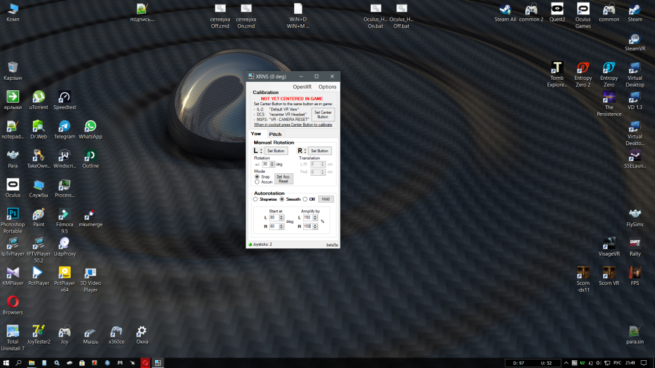Select the Total Uninstall 7 icon
655x368 pixels.
12,338
